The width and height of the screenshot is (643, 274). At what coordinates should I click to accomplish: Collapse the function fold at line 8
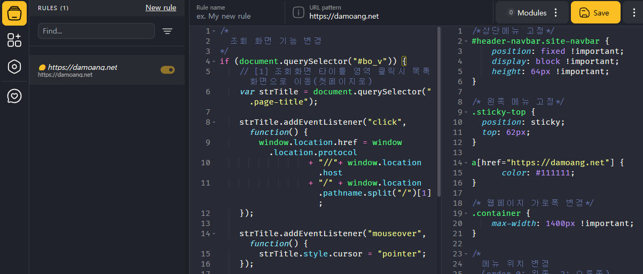pyautogui.click(x=214, y=123)
